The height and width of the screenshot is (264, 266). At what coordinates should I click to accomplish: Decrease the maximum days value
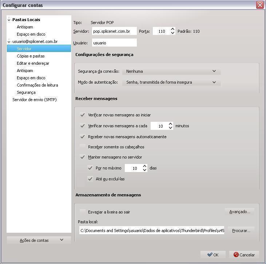point(145,170)
